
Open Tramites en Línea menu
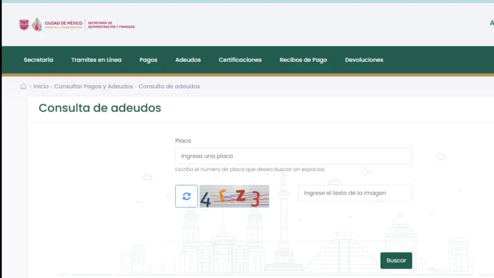coord(96,60)
